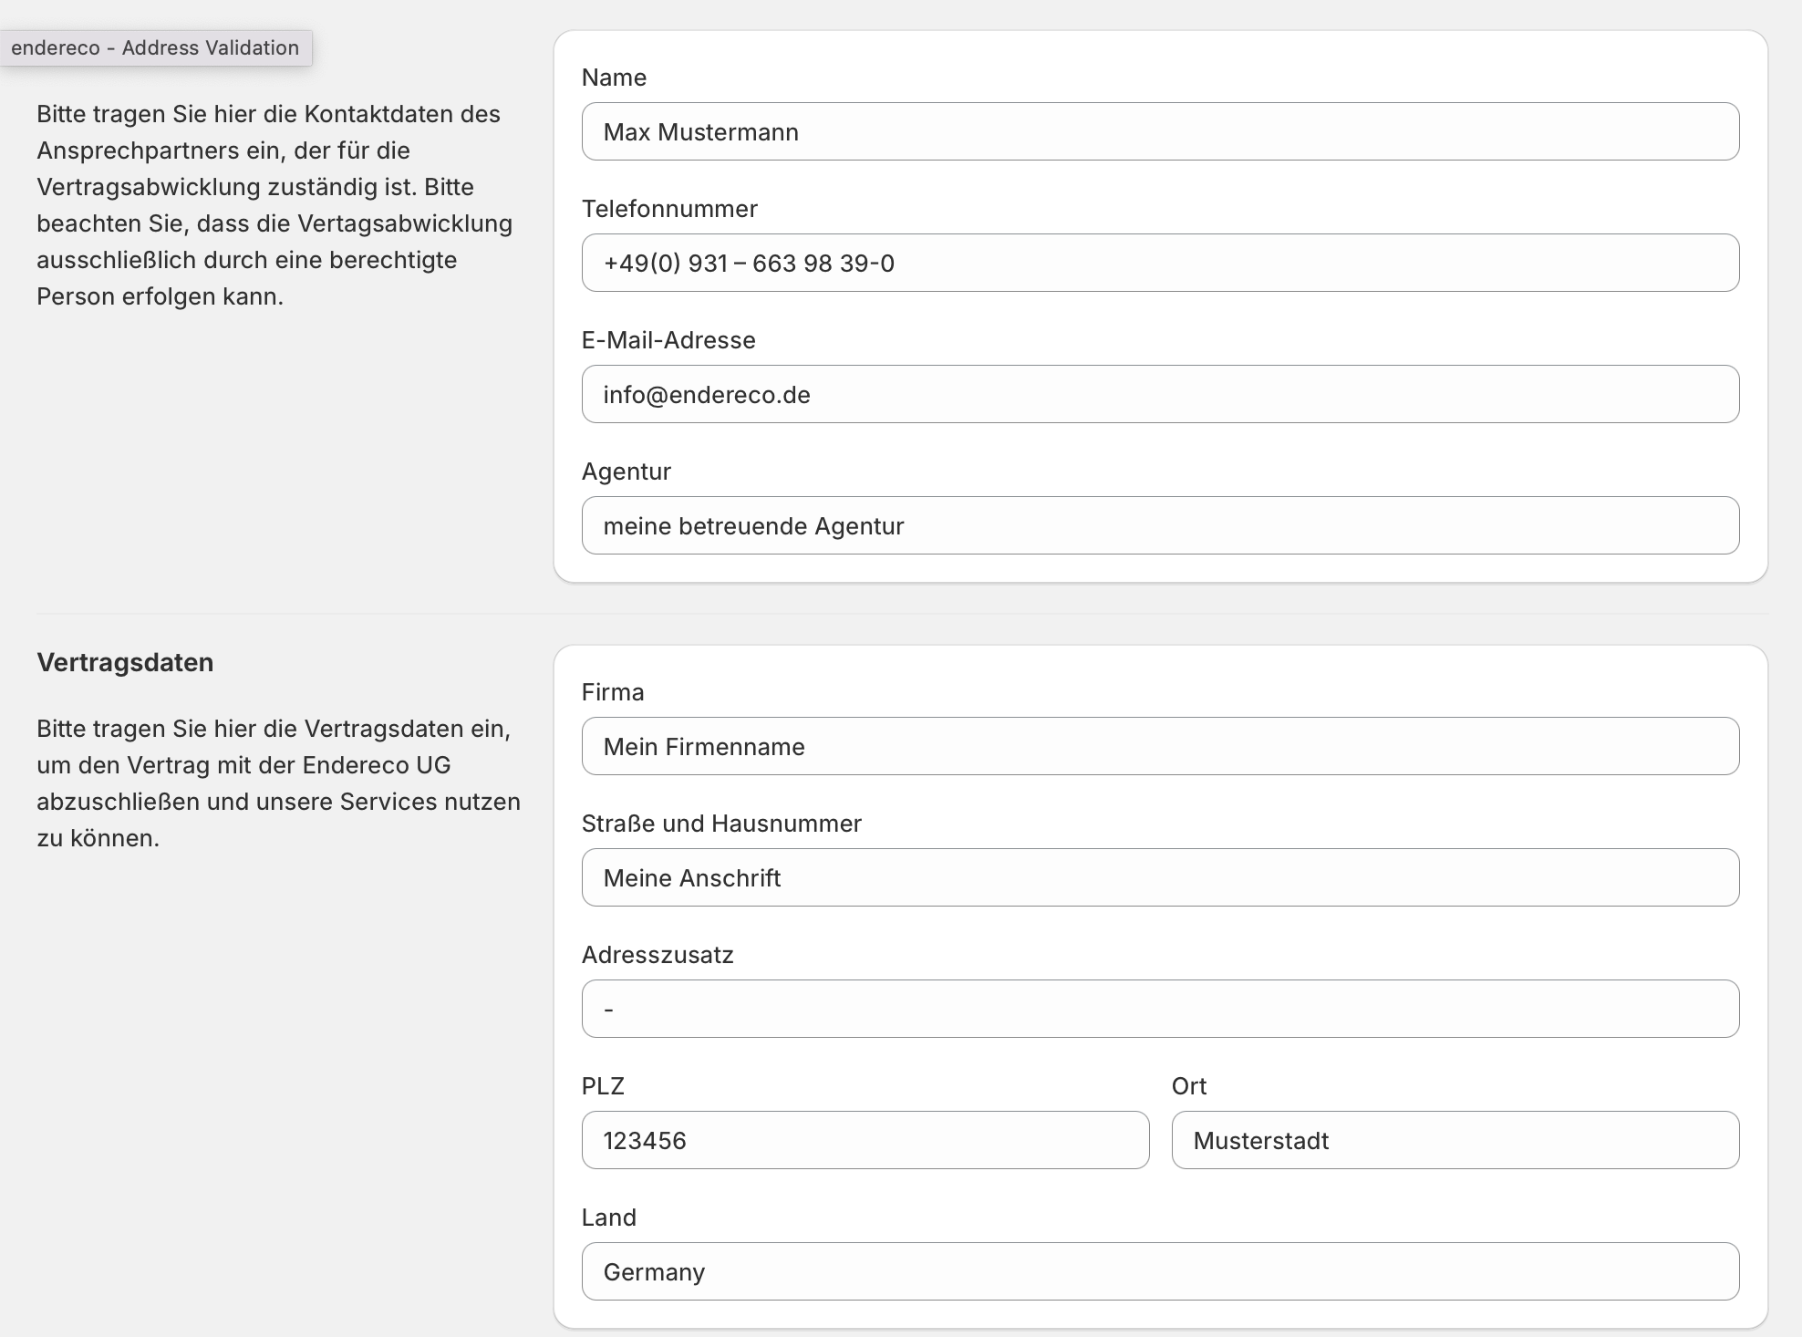Click the Ort label
The width and height of the screenshot is (1802, 1337).
1189,1086
